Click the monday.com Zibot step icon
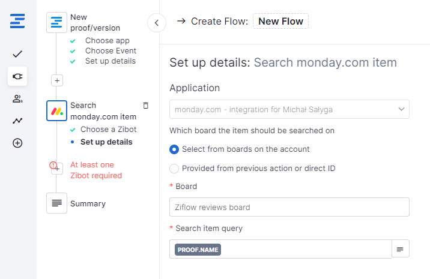 pos(56,111)
